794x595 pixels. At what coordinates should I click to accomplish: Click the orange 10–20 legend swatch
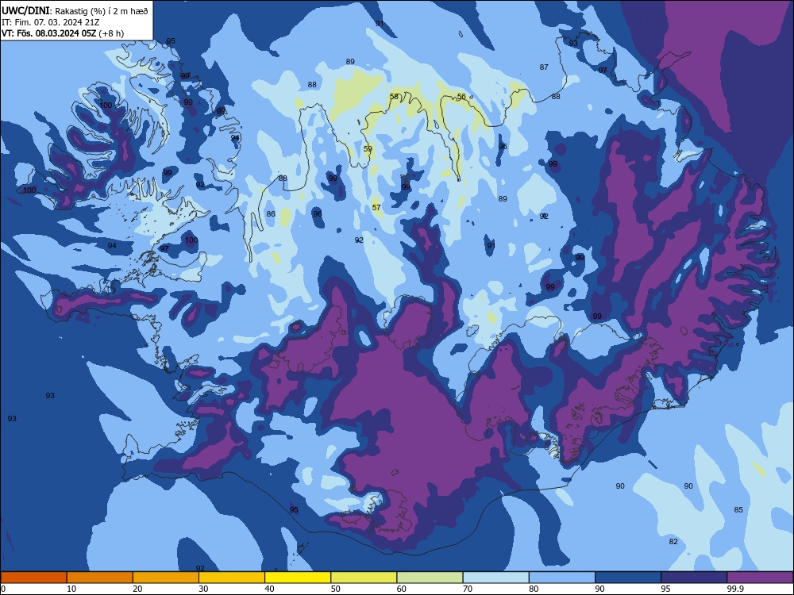(x=100, y=578)
